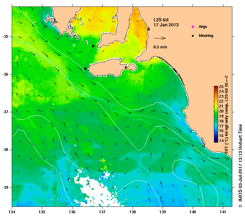The height and width of the screenshot is (217, 245).
Task: Click the 0.5 m/s reference arrow
Action: (160, 38)
